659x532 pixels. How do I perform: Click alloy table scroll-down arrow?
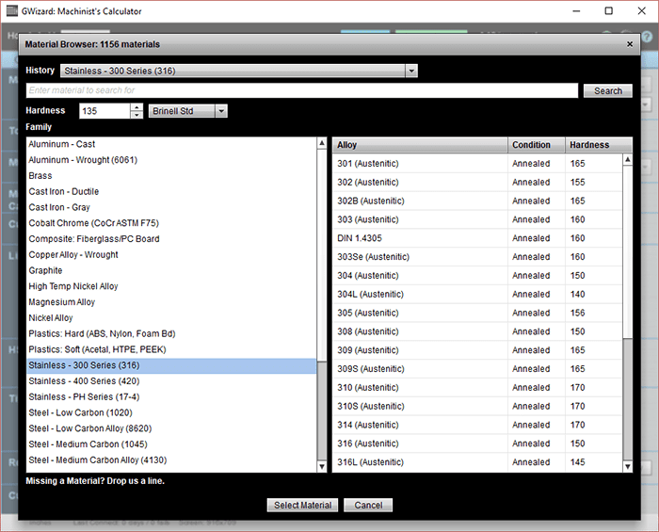coord(628,466)
